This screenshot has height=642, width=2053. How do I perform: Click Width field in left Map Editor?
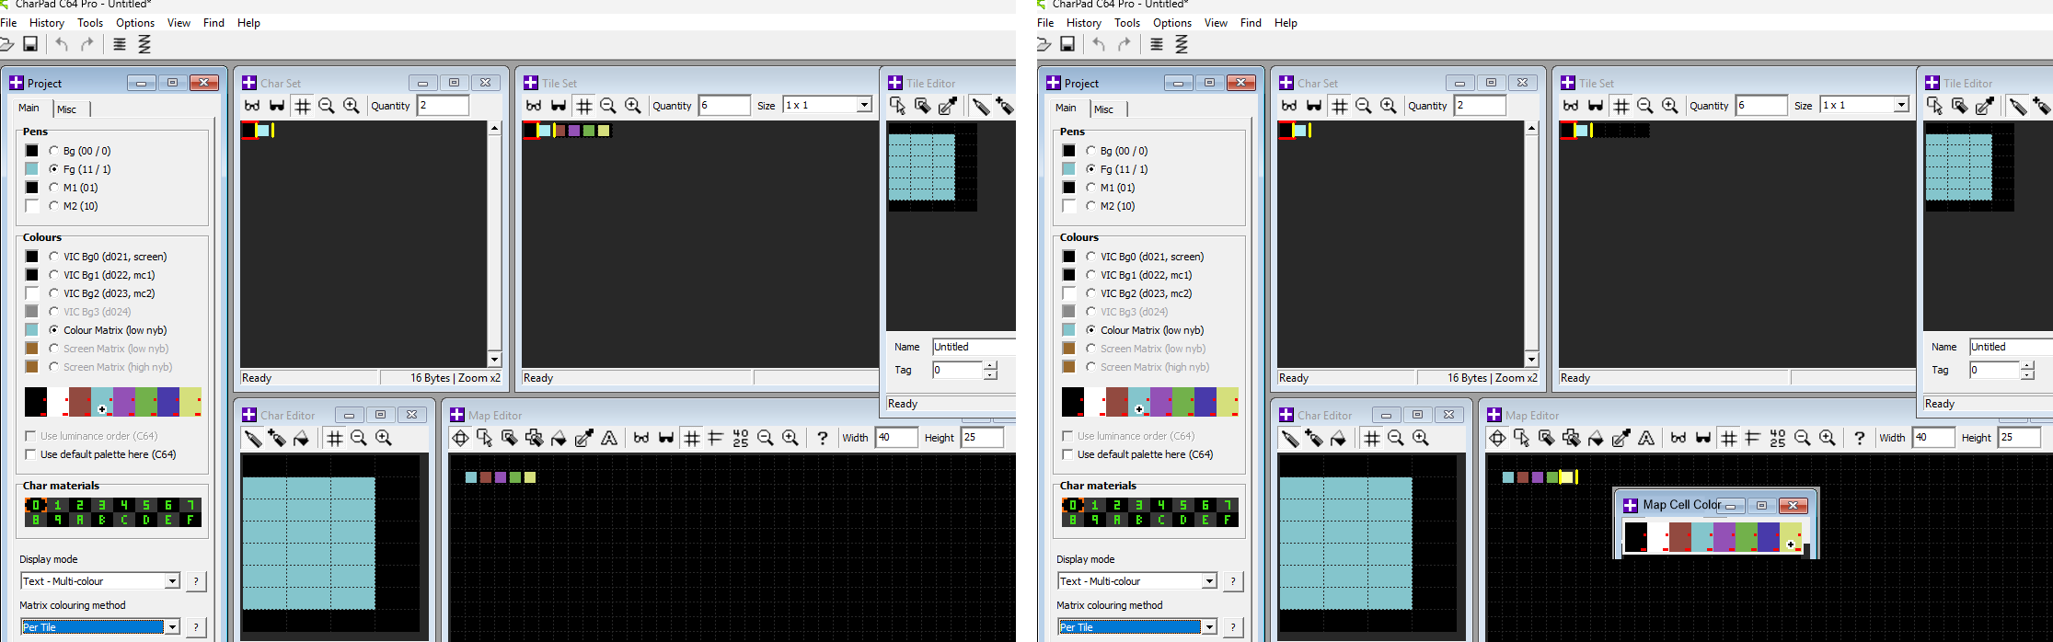pyautogui.click(x=896, y=438)
